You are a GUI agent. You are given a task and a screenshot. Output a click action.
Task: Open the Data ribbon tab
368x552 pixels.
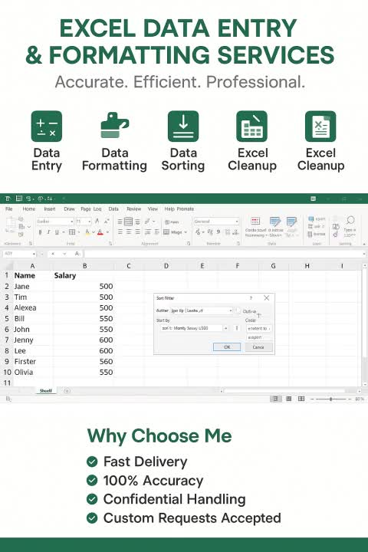tap(113, 209)
